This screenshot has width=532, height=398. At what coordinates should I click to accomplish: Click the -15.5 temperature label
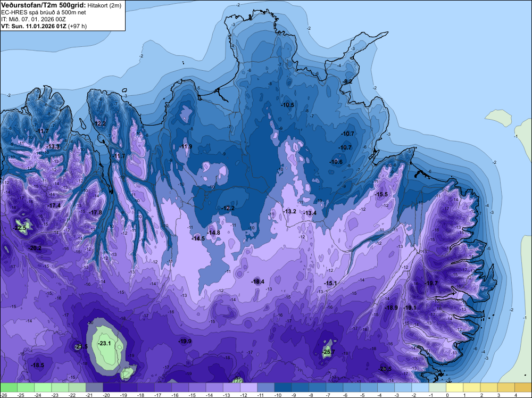(381, 194)
